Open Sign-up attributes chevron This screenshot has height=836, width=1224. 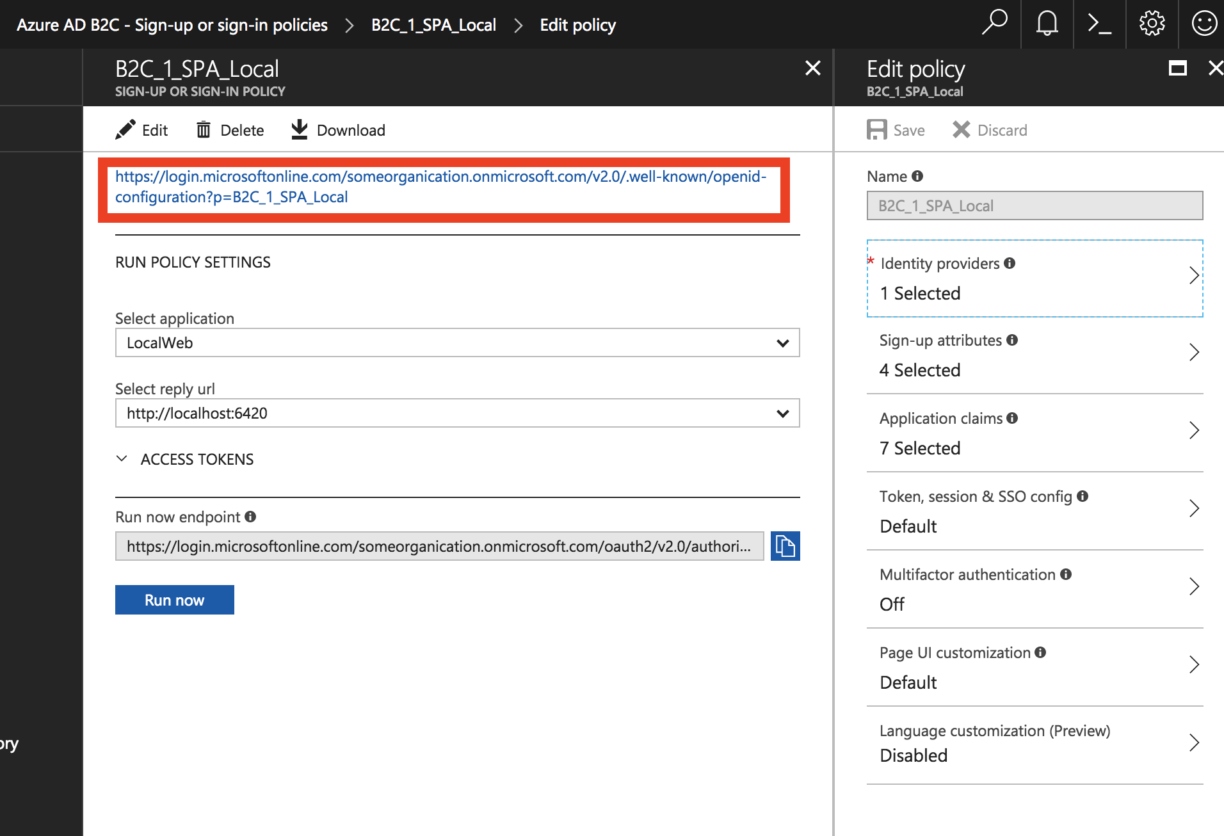pos(1194,352)
